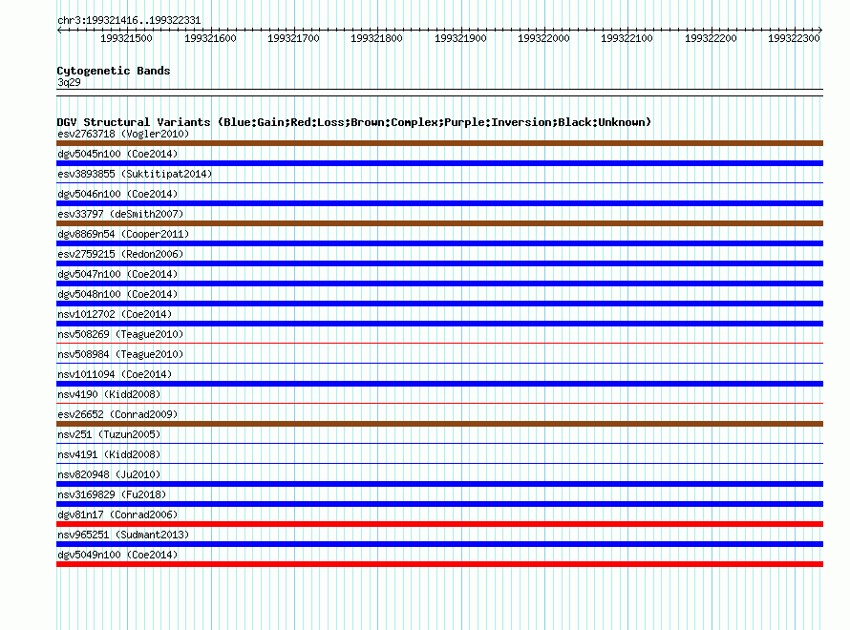Screen dimensions: 850x630
Task: Click ruler position 199321900
Action: click(460, 38)
